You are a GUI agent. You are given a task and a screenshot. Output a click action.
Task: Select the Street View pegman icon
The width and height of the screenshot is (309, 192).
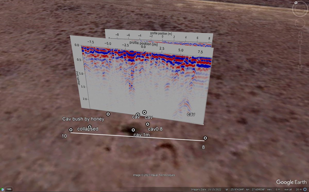(300, 34)
